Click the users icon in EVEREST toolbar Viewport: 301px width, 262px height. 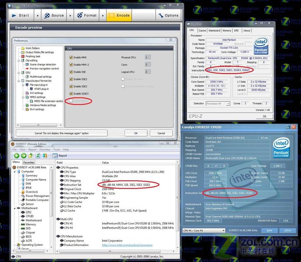[x=45, y=155]
